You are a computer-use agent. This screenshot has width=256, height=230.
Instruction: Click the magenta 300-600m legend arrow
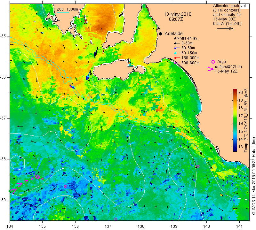tap(177, 63)
